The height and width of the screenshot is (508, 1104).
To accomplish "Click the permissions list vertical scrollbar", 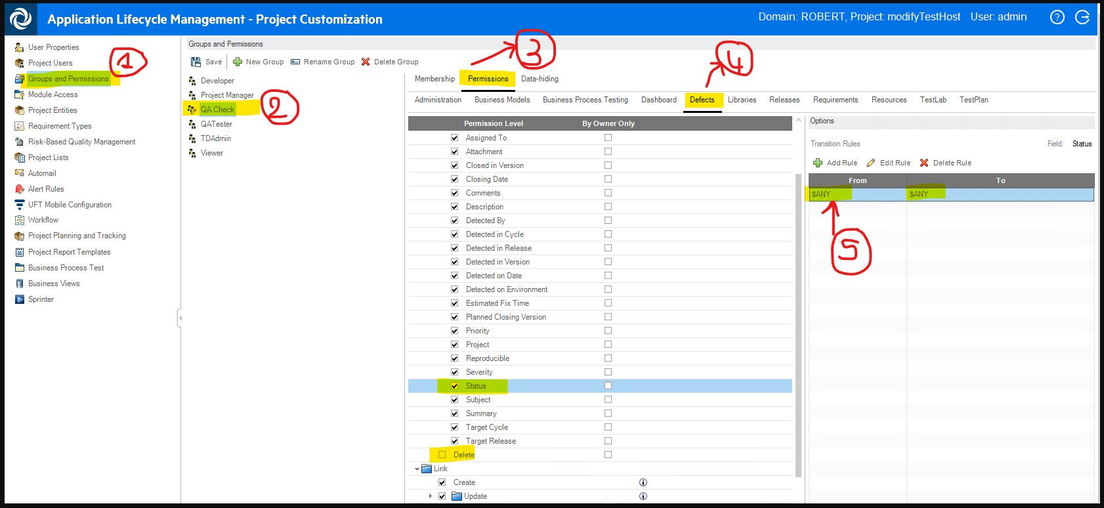I will pos(798,322).
